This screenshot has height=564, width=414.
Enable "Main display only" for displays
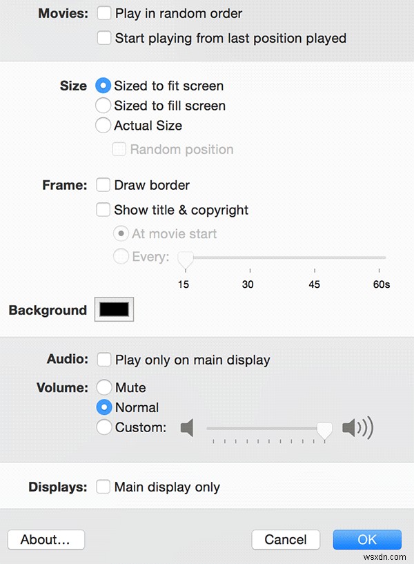click(103, 487)
